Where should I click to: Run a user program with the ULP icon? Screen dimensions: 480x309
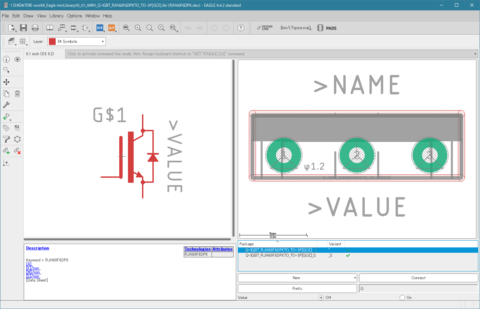(111, 28)
